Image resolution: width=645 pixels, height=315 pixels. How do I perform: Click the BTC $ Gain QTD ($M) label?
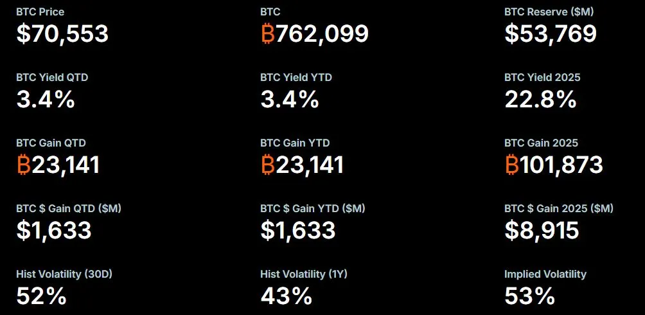(x=69, y=208)
